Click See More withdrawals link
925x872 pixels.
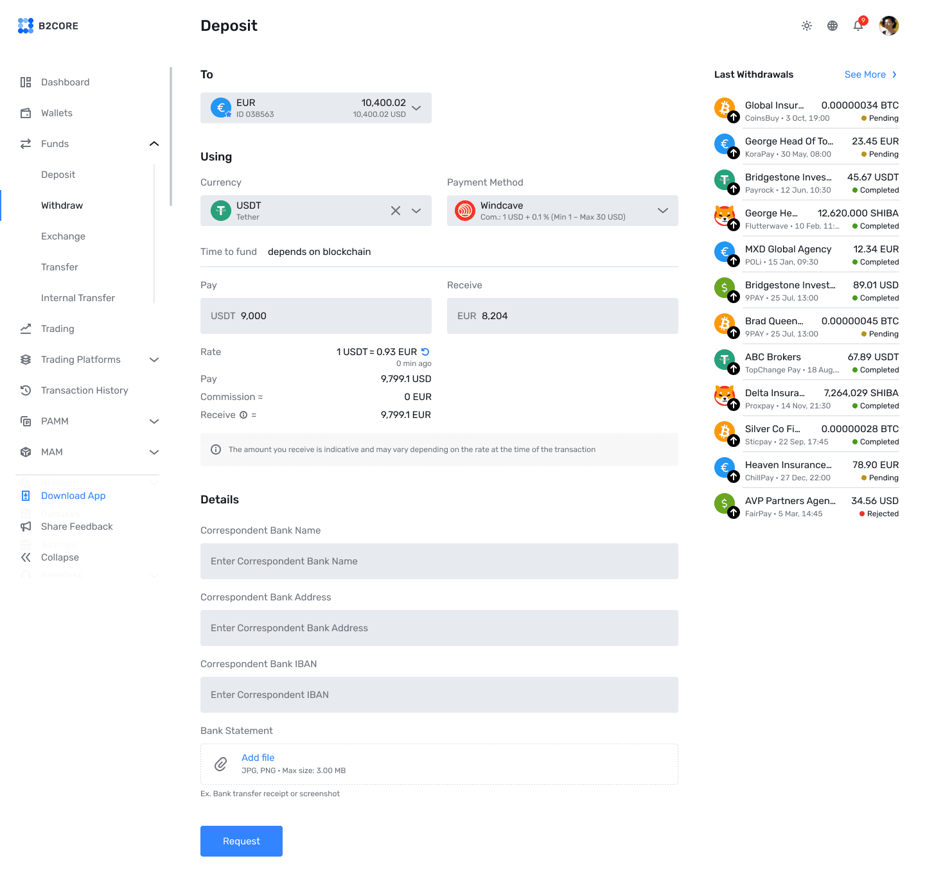(865, 74)
